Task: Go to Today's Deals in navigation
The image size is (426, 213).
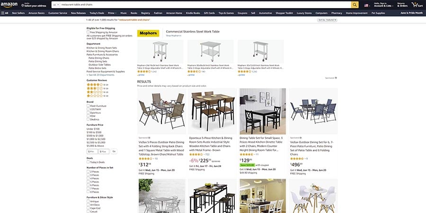Action: tap(97, 13)
